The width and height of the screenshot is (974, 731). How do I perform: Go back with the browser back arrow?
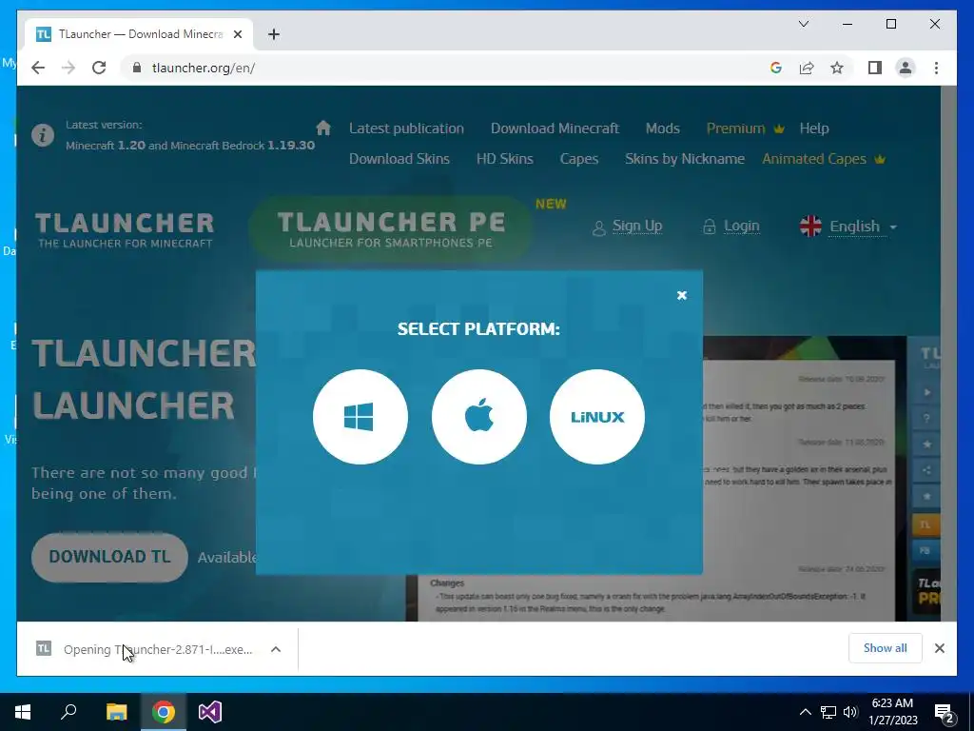tap(38, 68)
